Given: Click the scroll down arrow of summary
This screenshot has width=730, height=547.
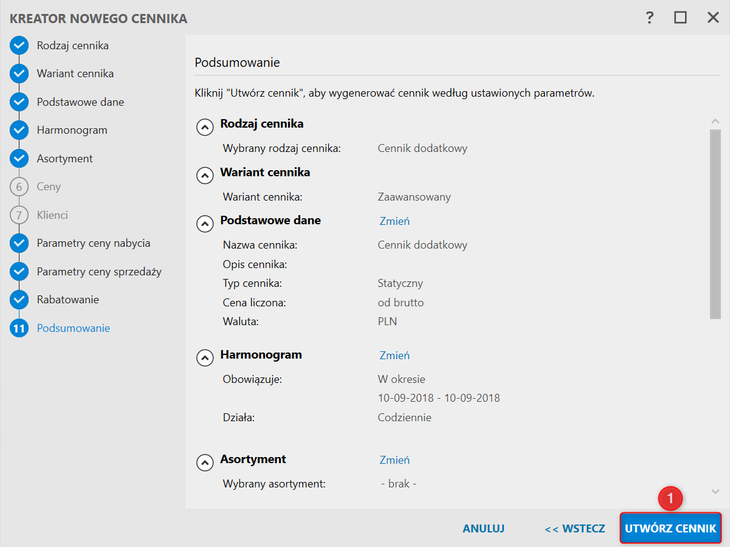Looking at the screenshot, I should pos(715,491).
